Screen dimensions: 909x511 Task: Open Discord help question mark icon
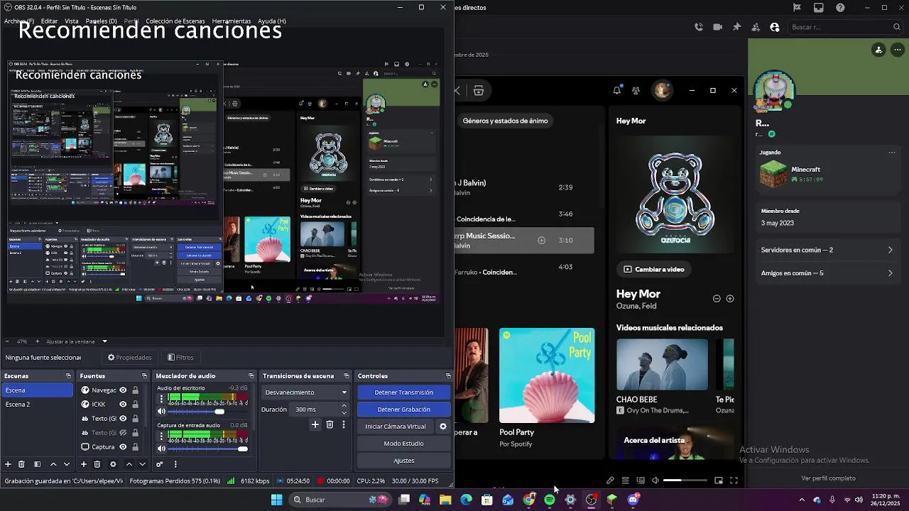coord(841,8)
